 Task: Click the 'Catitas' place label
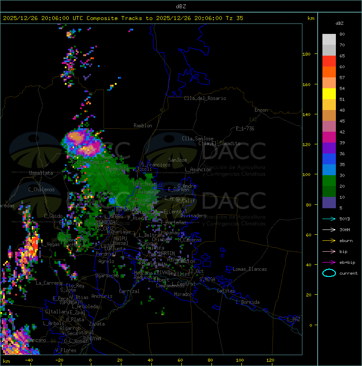click(x=226, y=291)
